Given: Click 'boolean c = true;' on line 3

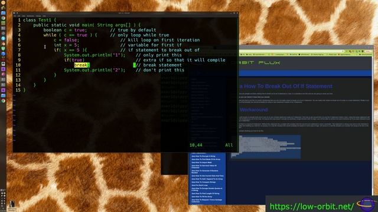Looking at the screenshot, I should (65, 30).
